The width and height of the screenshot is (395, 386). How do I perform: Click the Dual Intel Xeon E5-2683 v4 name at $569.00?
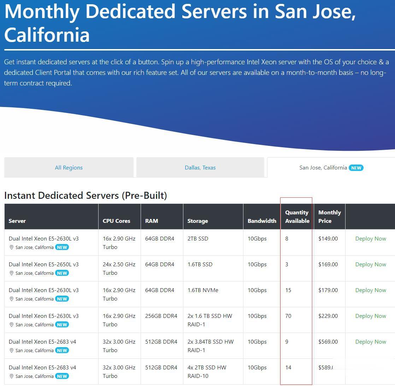(x=42, y=342)
